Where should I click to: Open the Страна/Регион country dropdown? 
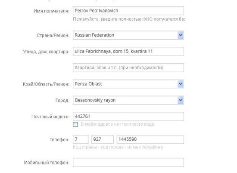point(128,35)
